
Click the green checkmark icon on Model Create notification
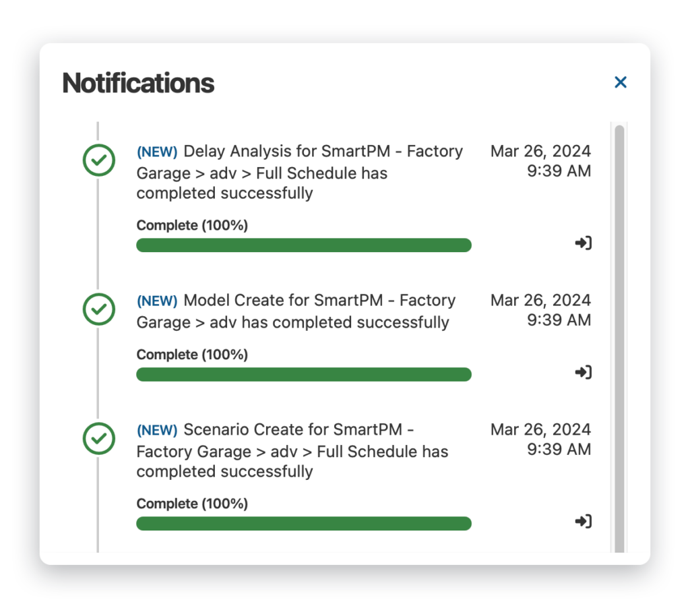pos(98,309)
